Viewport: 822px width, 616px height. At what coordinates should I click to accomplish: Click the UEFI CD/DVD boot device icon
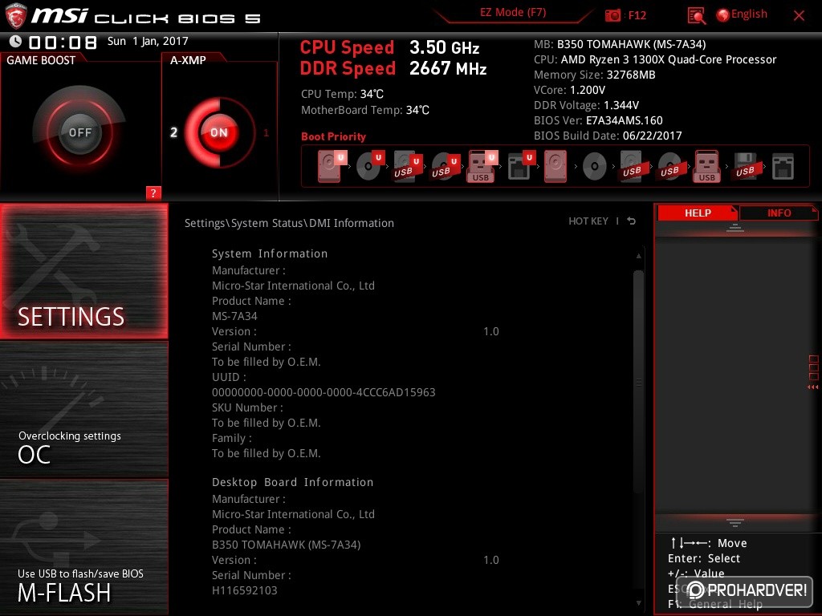pyautogui.click(x=370, y=166)
